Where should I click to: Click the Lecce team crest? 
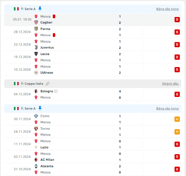pyautogui.click(x=36, y=54)
